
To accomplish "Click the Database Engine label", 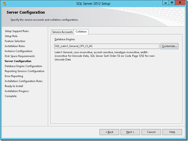I will 65,39.
